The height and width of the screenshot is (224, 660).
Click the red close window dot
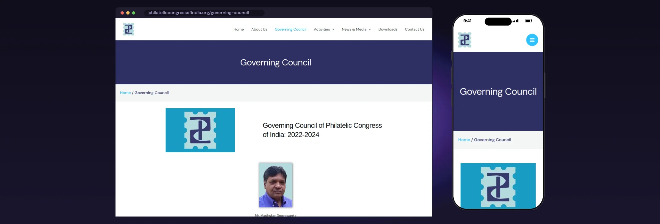(x=122, y=13)
